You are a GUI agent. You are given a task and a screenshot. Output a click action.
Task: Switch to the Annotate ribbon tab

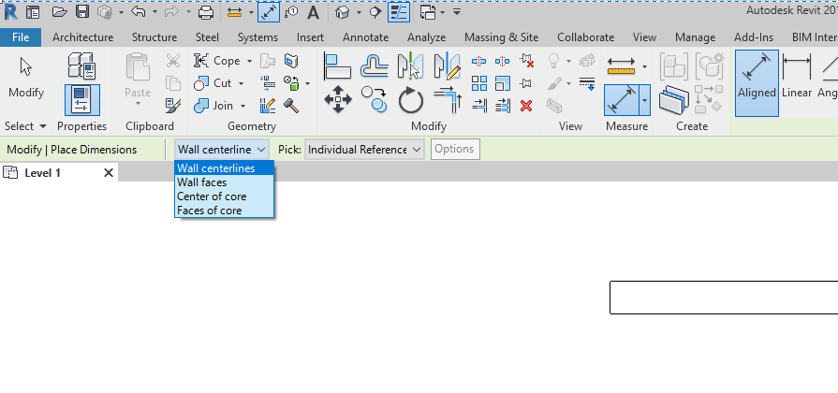click(365, 36)
